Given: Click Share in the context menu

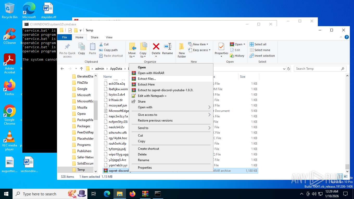Looking at the screenshot, I should click(x=171, y=101).
